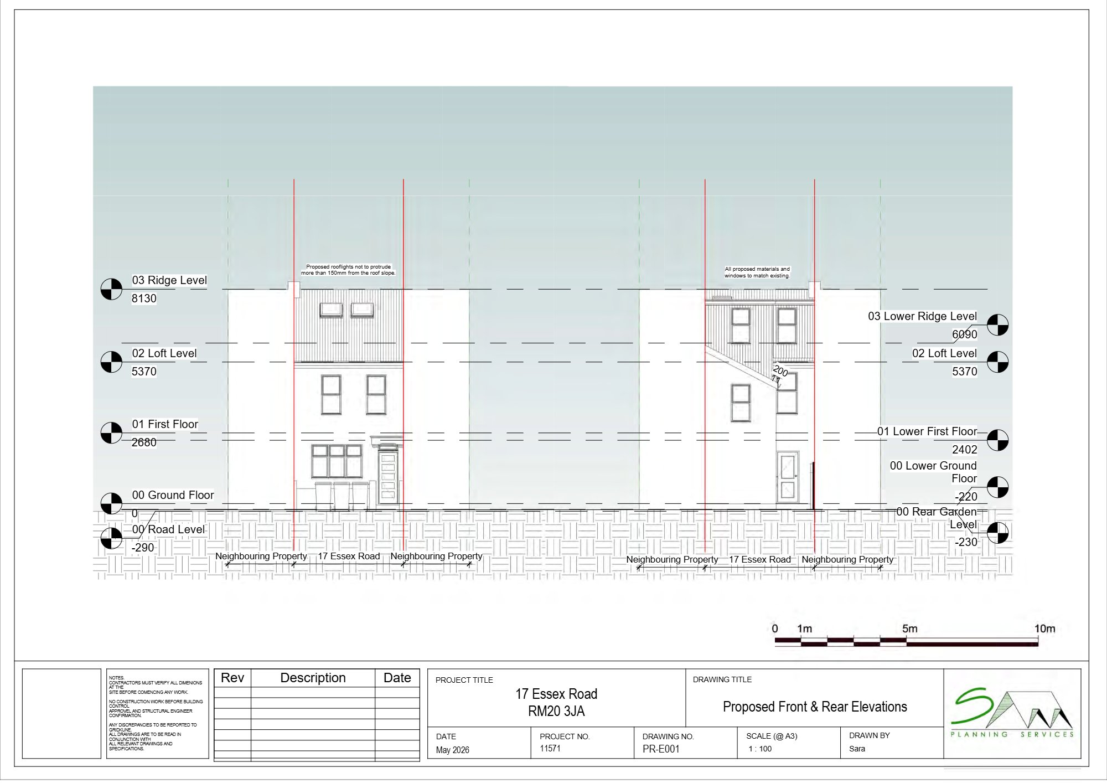Click the 'SCALE (@ A3)' heading
Screen dimensions: 1107x783
point(772,736)
